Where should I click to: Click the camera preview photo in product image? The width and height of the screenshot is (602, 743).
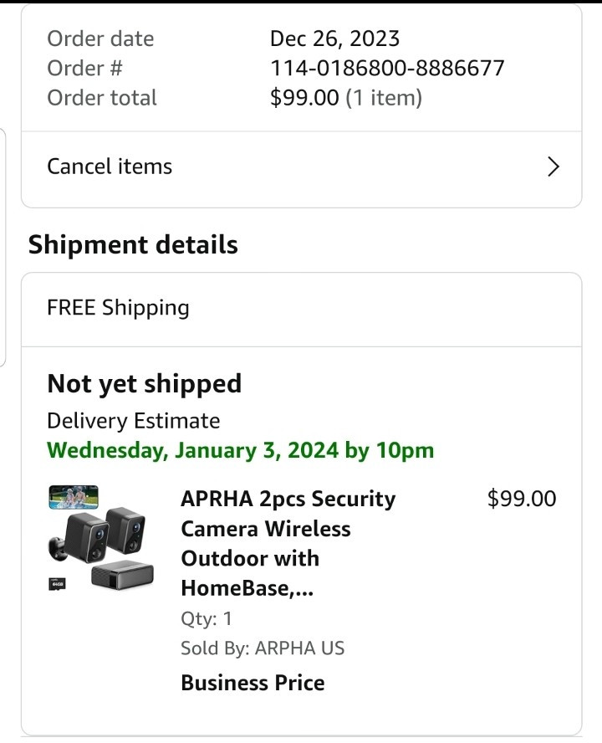[74, 497]
